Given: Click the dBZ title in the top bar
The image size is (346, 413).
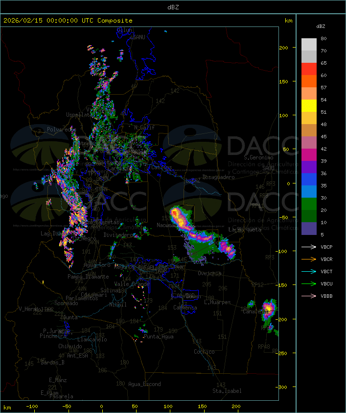Looking at the screenshot, I should 173,7.
